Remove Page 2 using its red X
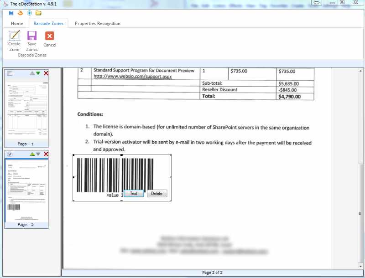The image size is (365, 278). point(46,154)
